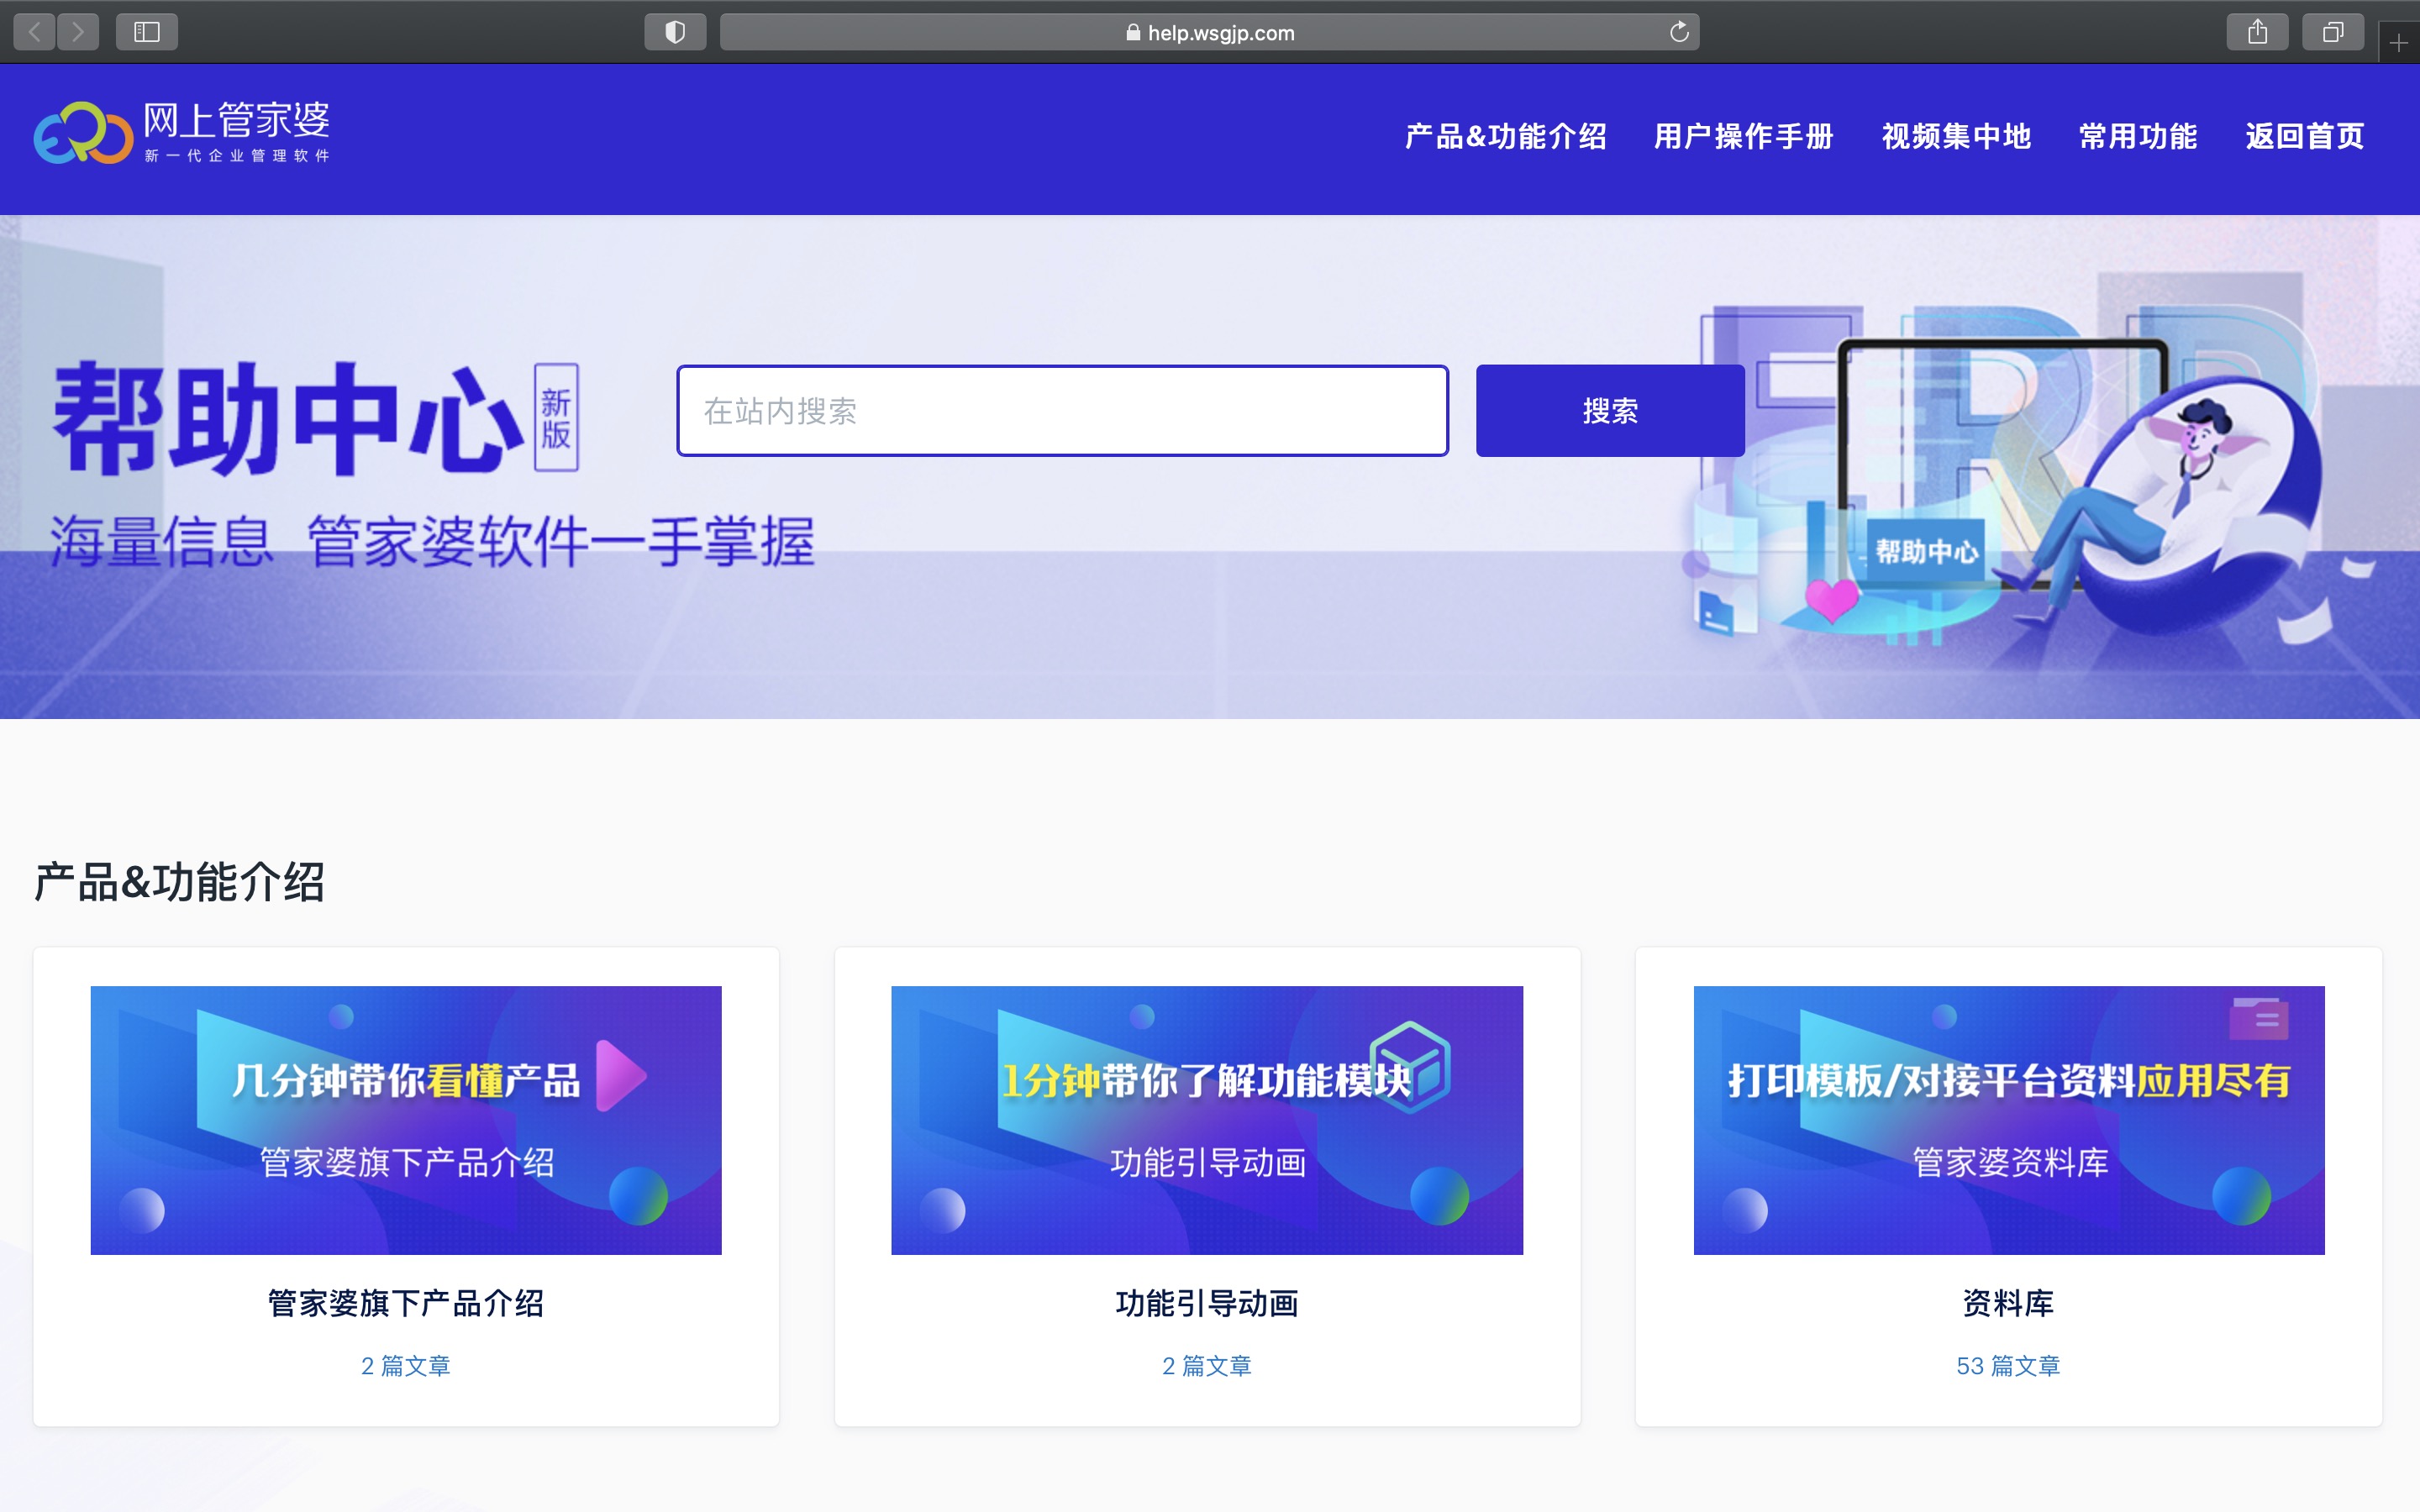
Task: Open the share icon in toolbar
Action: pos(2257,32)
